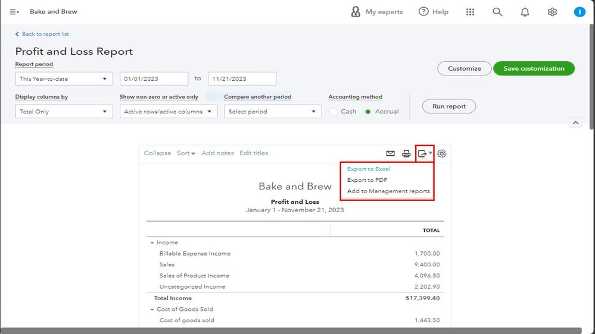Click the email report envelope icon
Image resolution: width=595 pixels, height=334 pixels.
(391, 153)
